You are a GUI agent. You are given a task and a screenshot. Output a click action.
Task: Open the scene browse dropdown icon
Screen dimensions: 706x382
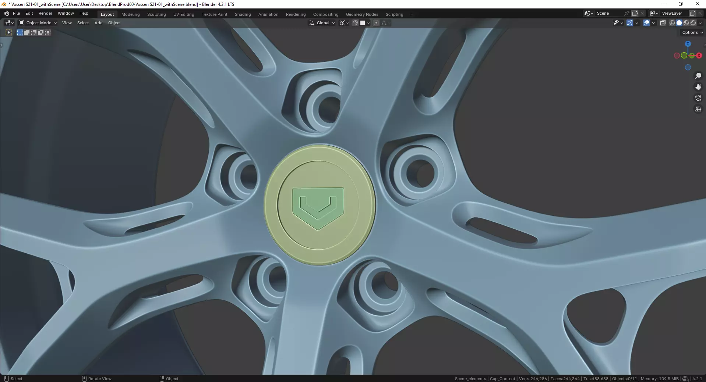point(589,13)
